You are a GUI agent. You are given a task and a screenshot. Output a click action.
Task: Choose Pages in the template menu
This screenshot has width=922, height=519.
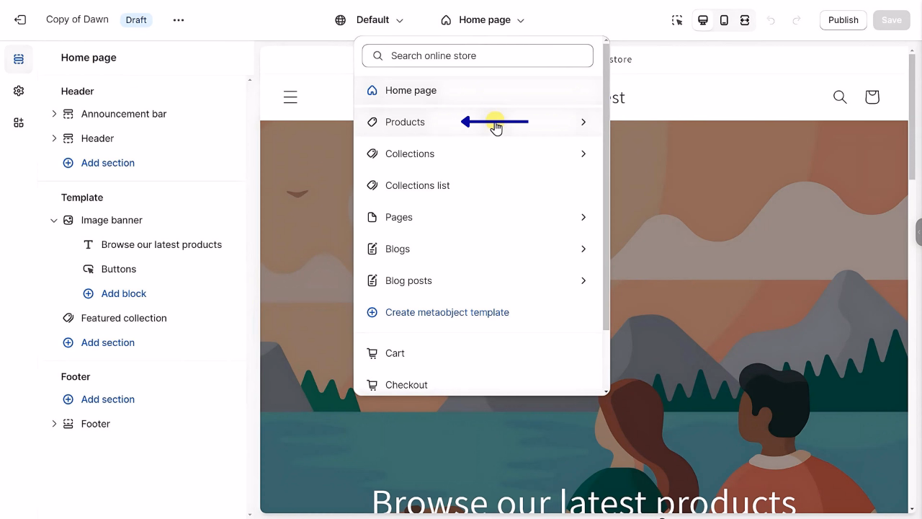[x=478, y=218]
